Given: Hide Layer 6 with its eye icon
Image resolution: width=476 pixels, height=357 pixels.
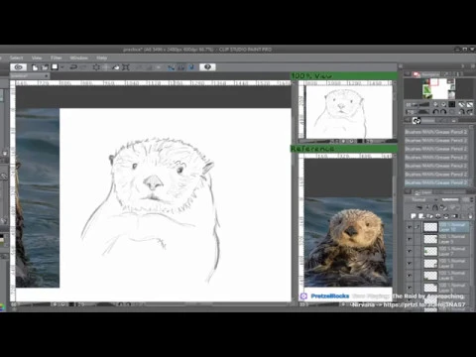Looking at the screenshot, I should click(410, 276).
